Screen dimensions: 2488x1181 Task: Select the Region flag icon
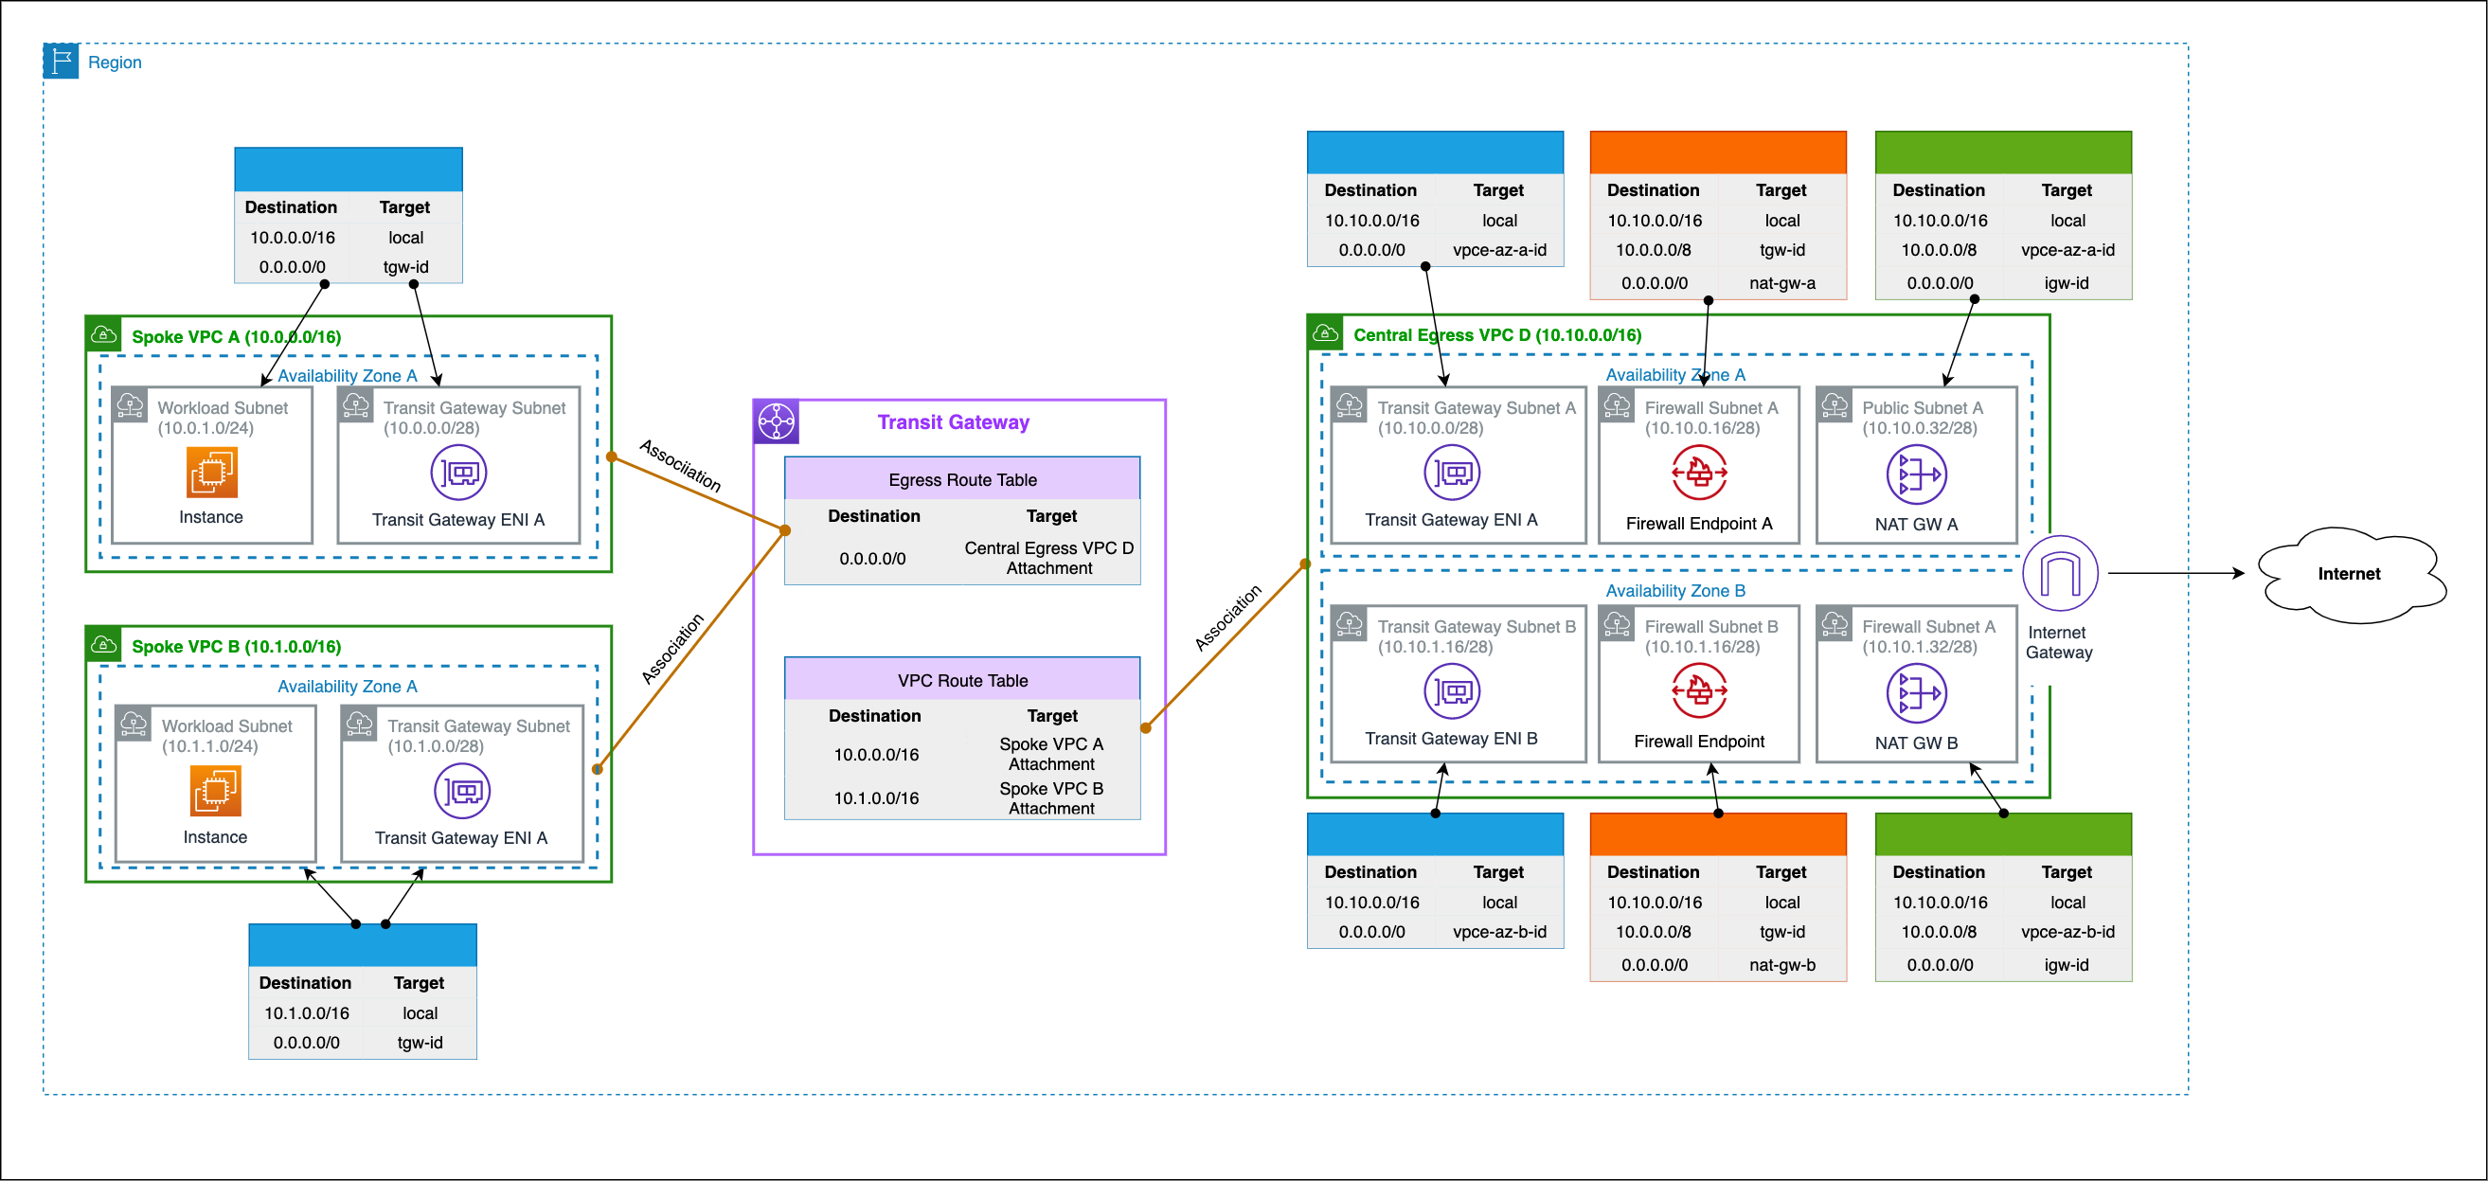[61, 60]
